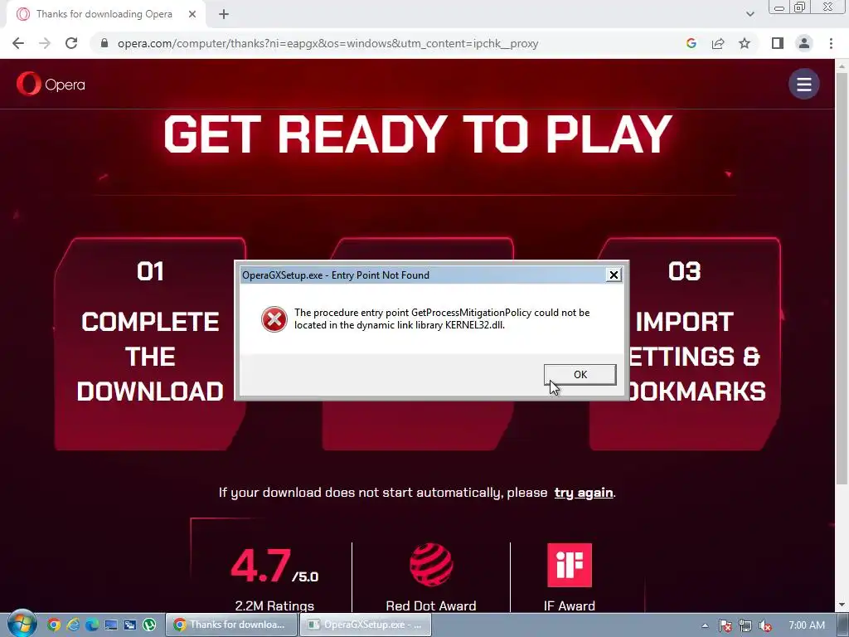This screenshot has height=637, width=849.
Task: Open a new browser tab
Action: tap(224, 14)
